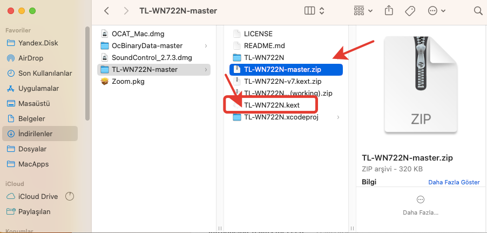Click the preview file name TL-WN722N-master.zip
Image resolution: width=487 pixels, height=233 pixels.
tap(408, 158)
